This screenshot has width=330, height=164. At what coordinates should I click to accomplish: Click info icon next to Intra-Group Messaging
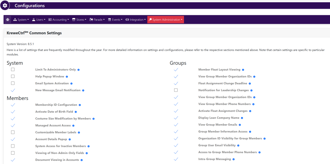coord(234,159)
